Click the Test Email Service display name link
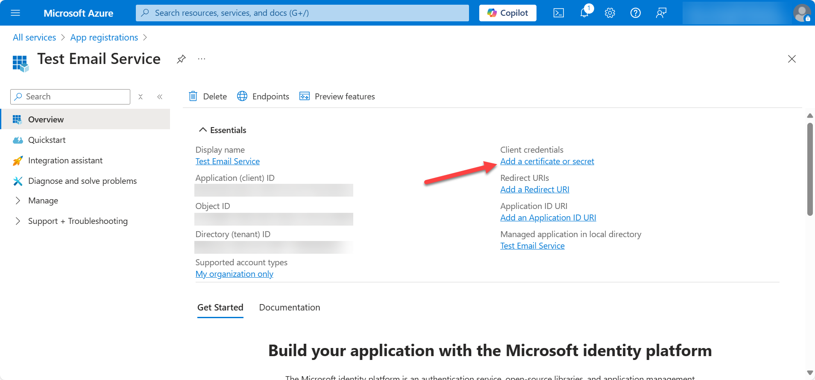The width and height of the screenshot is (815, 380). pos(228,161)
